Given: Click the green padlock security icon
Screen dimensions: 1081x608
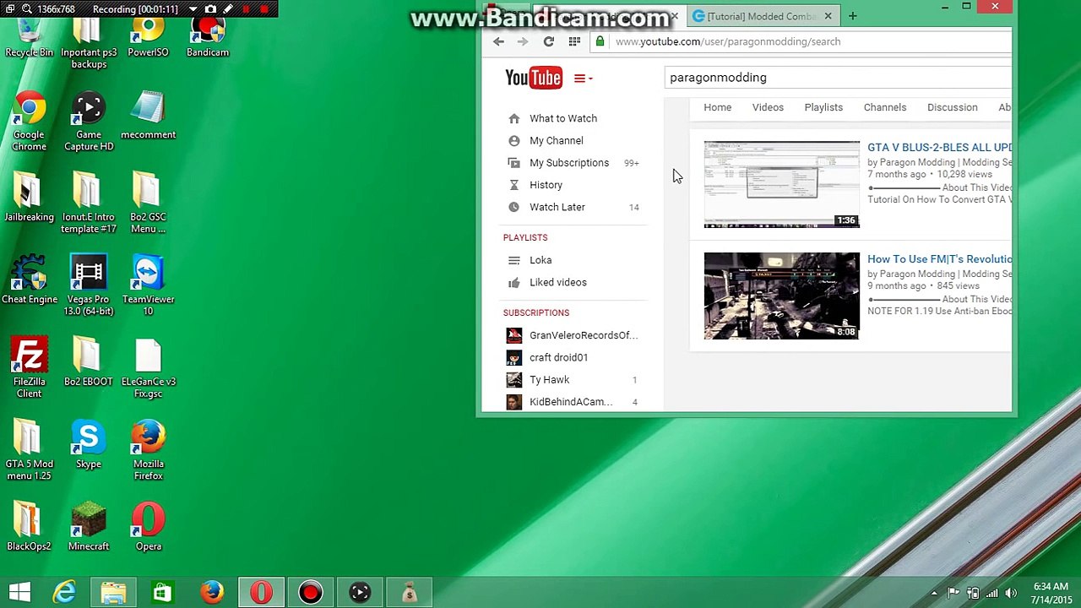Looking at the screenshot, I should [599, 41].
